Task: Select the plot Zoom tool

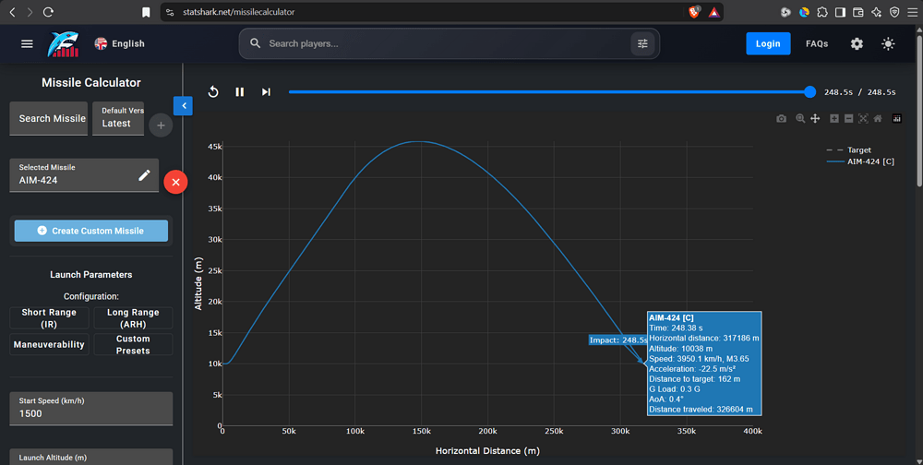Action: tap(800, 118)
